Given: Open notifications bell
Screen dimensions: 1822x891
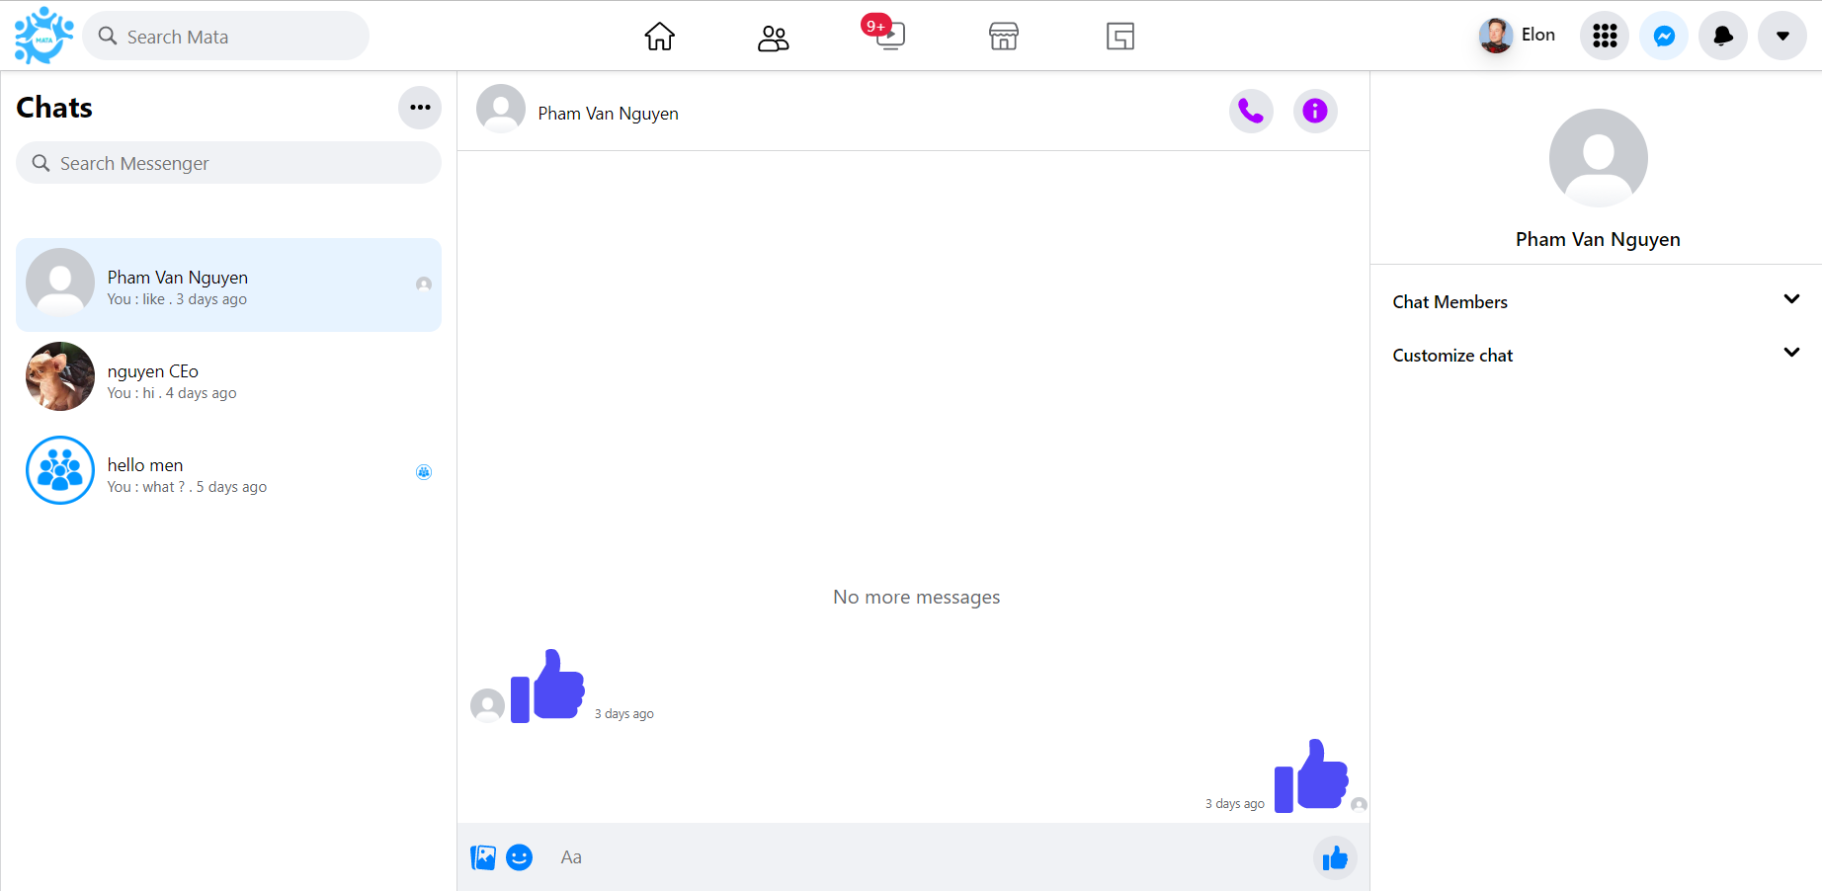Looking at the screenshot, I should 1722,36.
